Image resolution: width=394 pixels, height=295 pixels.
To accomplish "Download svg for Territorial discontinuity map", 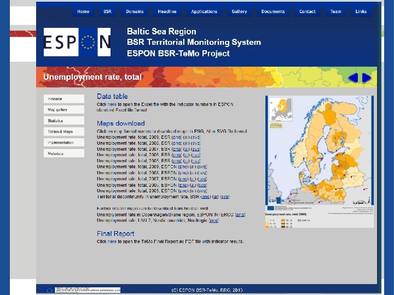I will point(225,197).
